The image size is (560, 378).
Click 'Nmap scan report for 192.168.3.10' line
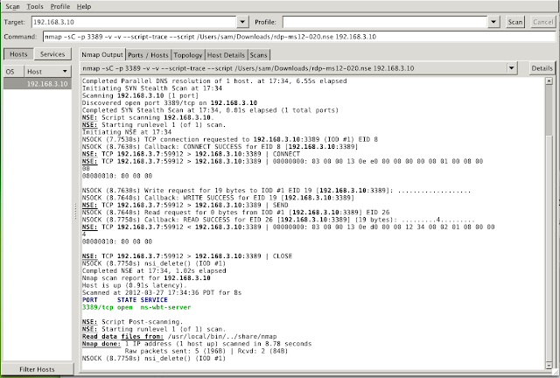[x=146, y=278]
